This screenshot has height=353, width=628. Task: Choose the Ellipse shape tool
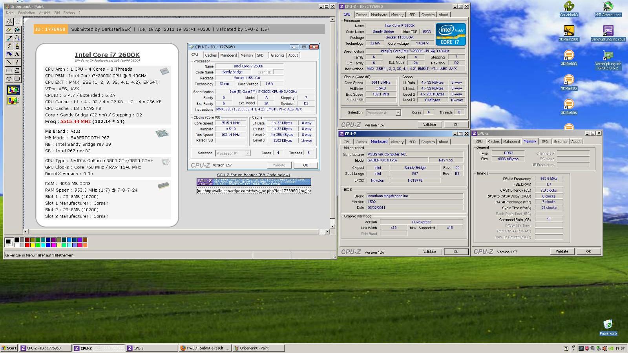tap(9, 79)
